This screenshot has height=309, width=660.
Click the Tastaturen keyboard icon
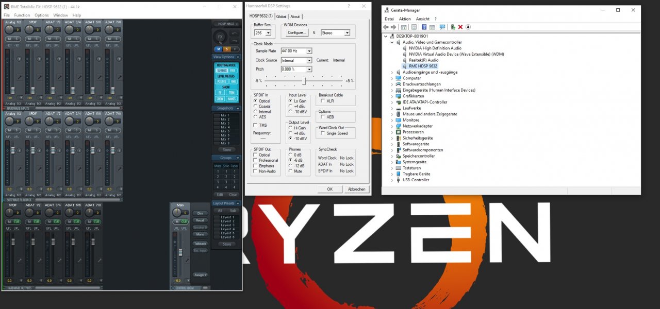coord(398,168)
